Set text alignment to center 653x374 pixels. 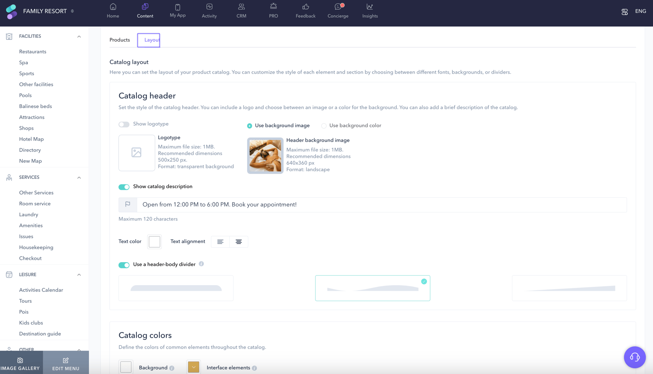tap(239, 242)
